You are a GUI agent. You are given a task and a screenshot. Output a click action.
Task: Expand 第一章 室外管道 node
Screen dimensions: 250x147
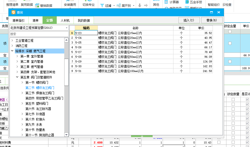pos(17,56)
